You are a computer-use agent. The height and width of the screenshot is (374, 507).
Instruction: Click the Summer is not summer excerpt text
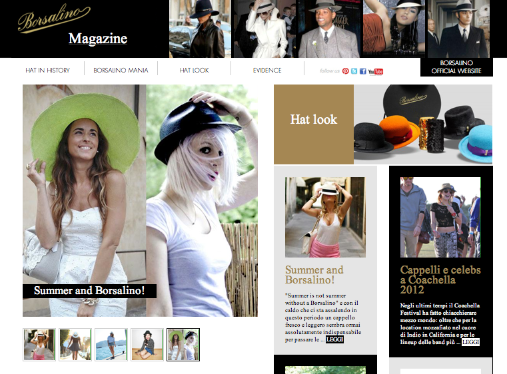tap(322, 317)
